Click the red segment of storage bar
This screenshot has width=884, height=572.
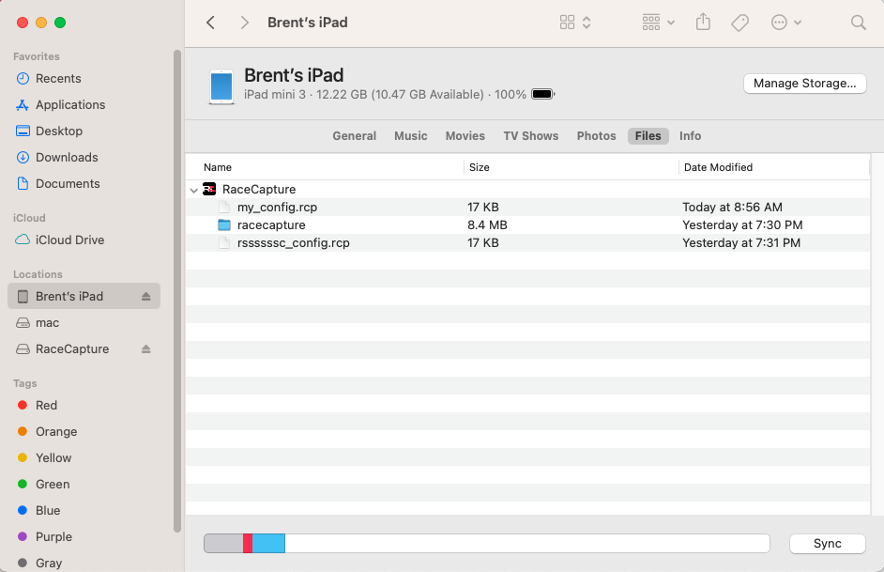coord(248,544)
